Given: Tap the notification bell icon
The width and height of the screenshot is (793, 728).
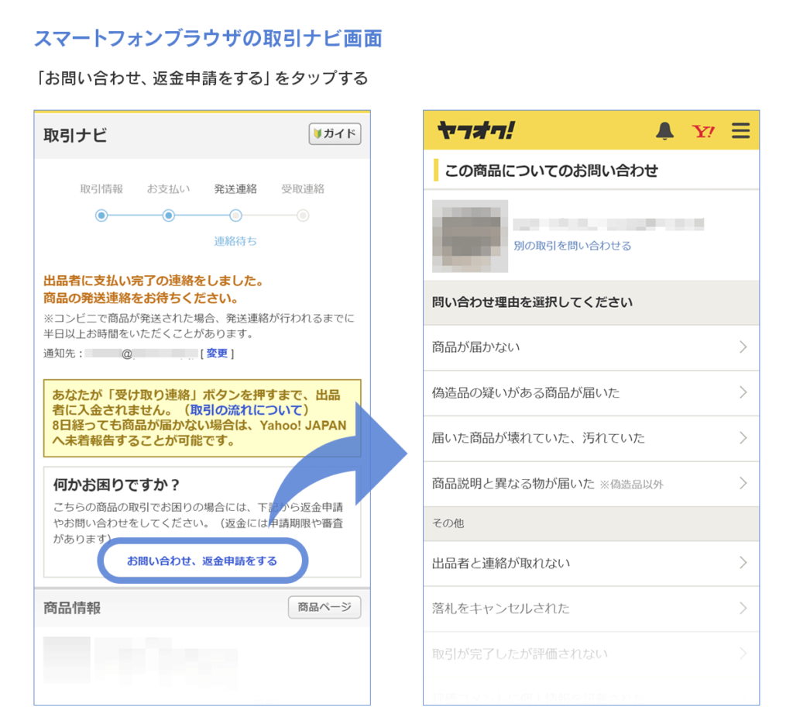Looking at the screenshot, I should pyautogui.click(x=664, y=131).
